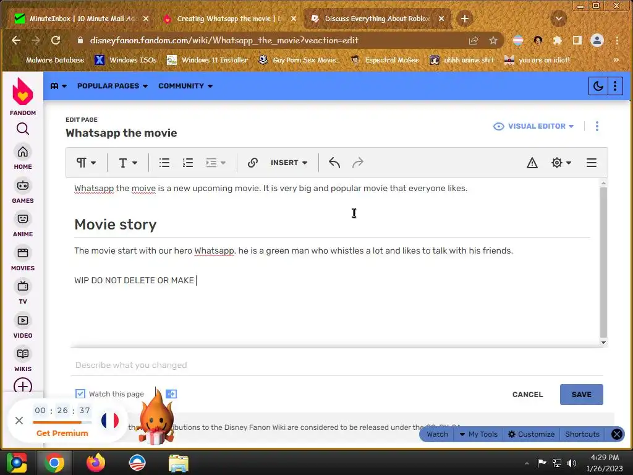
Task: Expand the POPULAR PAGES menu
Action: coord(113,86)
